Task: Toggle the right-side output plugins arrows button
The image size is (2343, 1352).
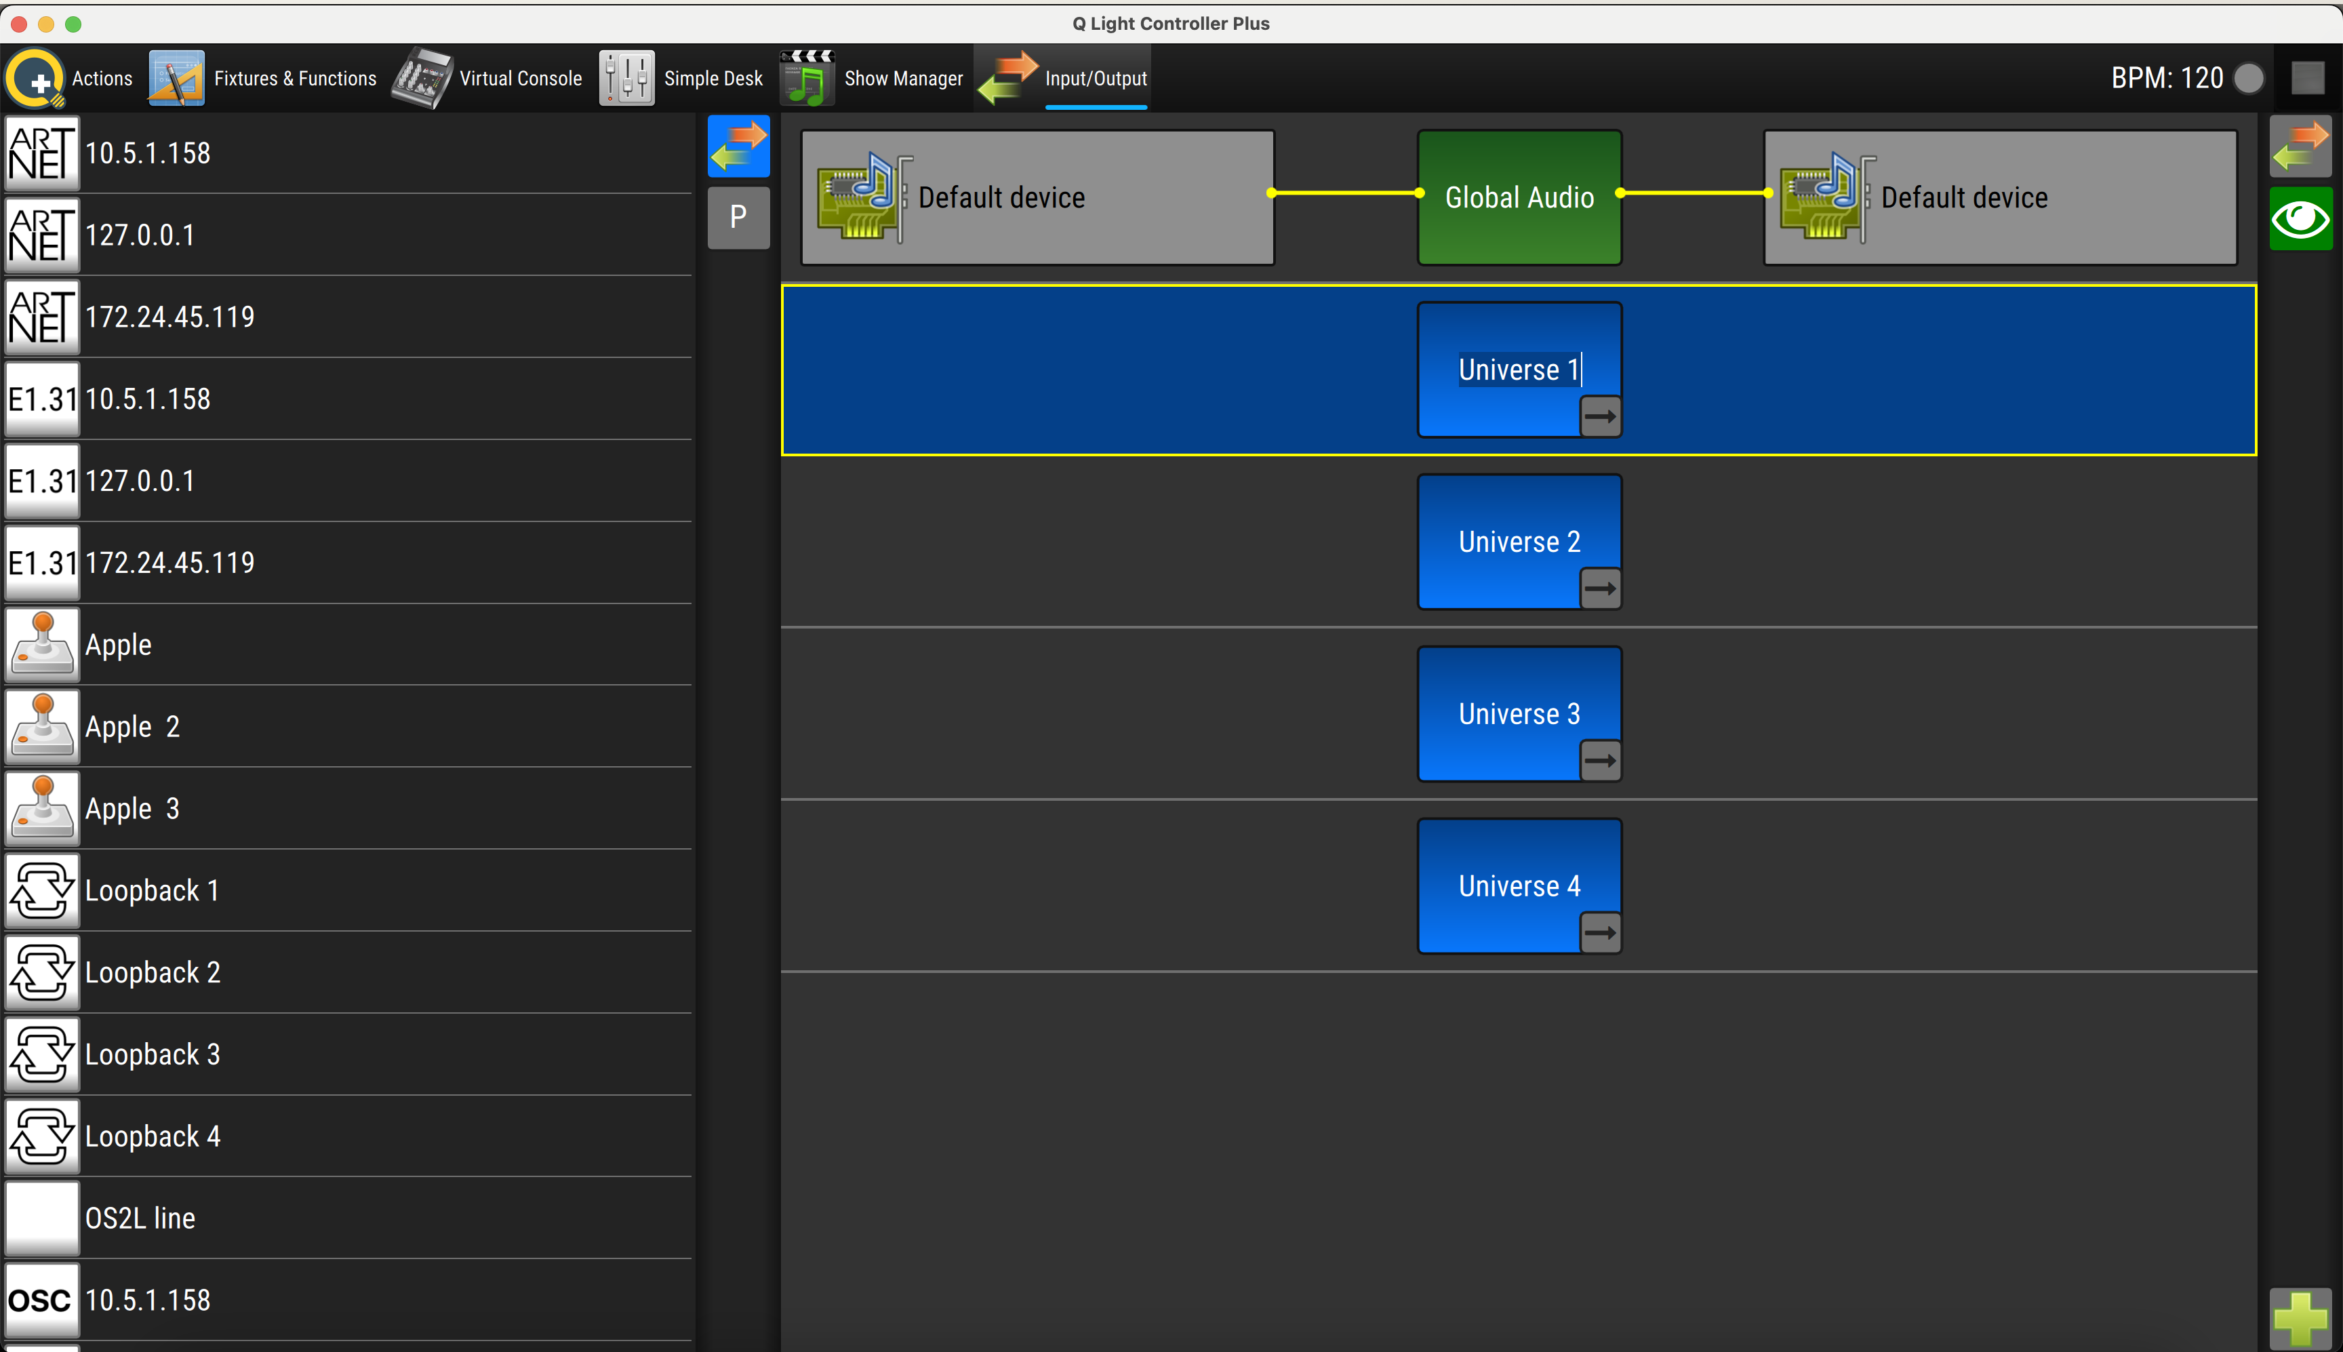Action: click(2301, 146)
